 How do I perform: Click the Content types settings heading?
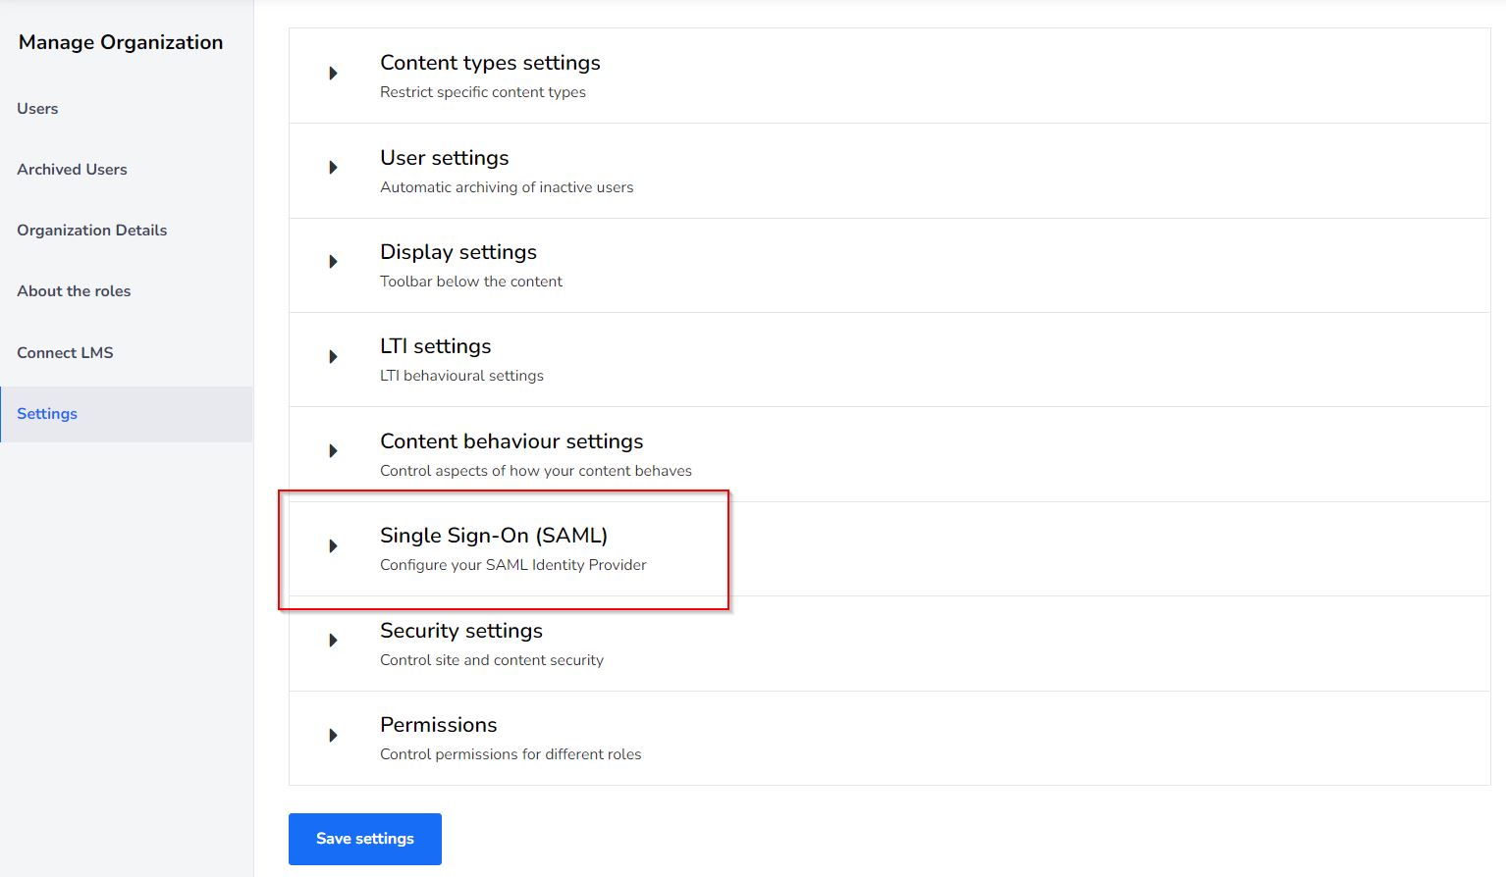coord(490,63)
